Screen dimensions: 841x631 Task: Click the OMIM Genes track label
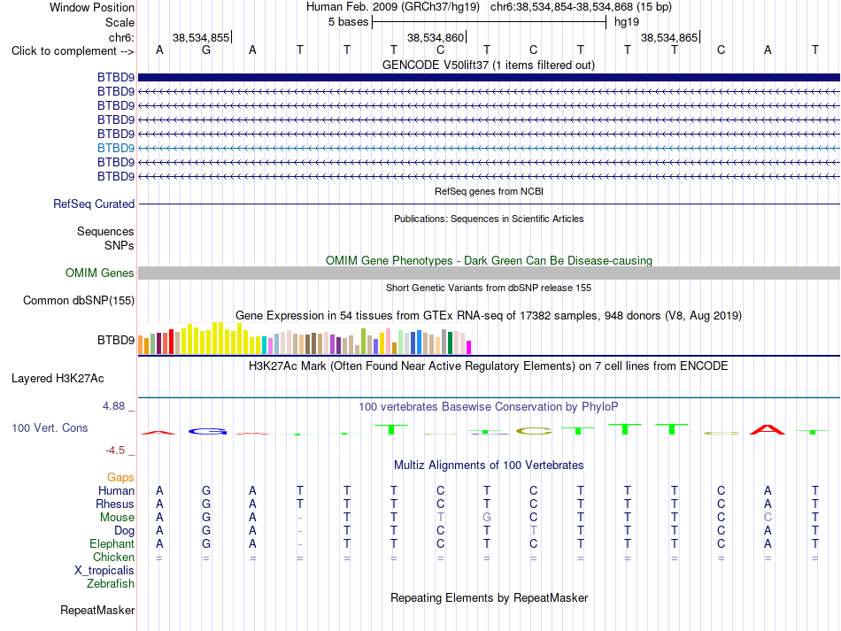pyautogui.click(x=99, y=273)
